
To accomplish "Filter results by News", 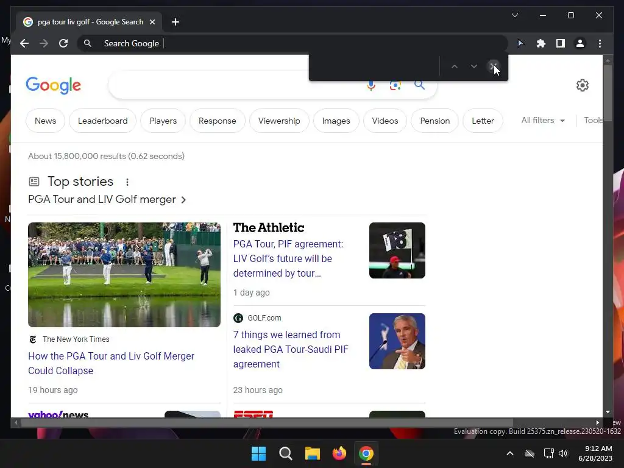I will coord(45,121).
